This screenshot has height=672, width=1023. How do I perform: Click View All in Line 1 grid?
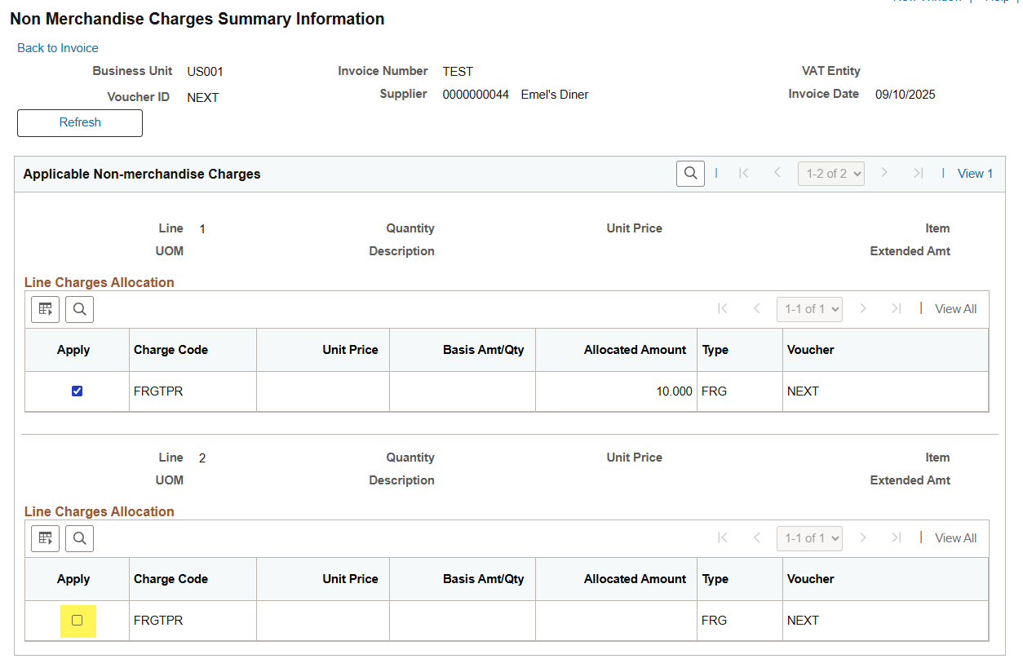point(955,309)
